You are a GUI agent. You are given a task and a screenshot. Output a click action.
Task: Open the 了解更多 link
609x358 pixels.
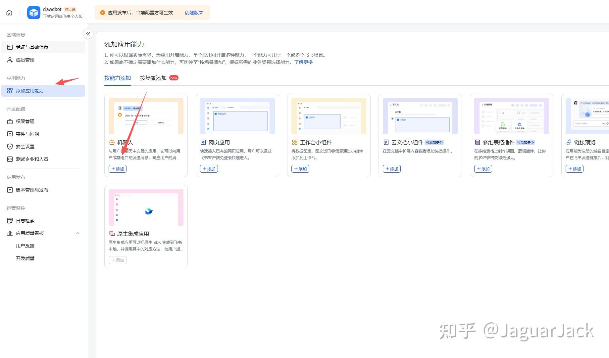[303, 62]
